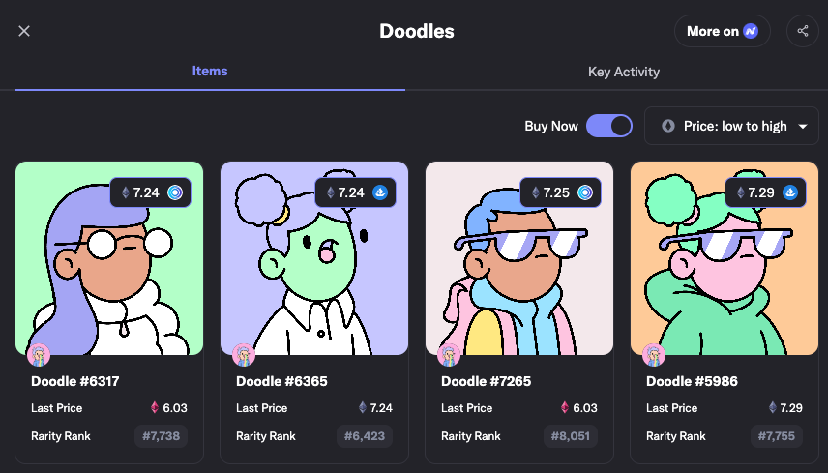This screenshot has width=828, height=473.
Task: Switch to the Key Activity tab
Action: 624,72
